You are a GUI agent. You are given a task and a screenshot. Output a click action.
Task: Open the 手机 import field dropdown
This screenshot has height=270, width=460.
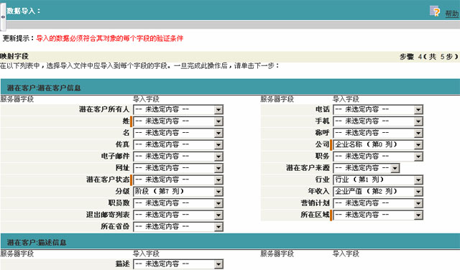tap(378, 121)
